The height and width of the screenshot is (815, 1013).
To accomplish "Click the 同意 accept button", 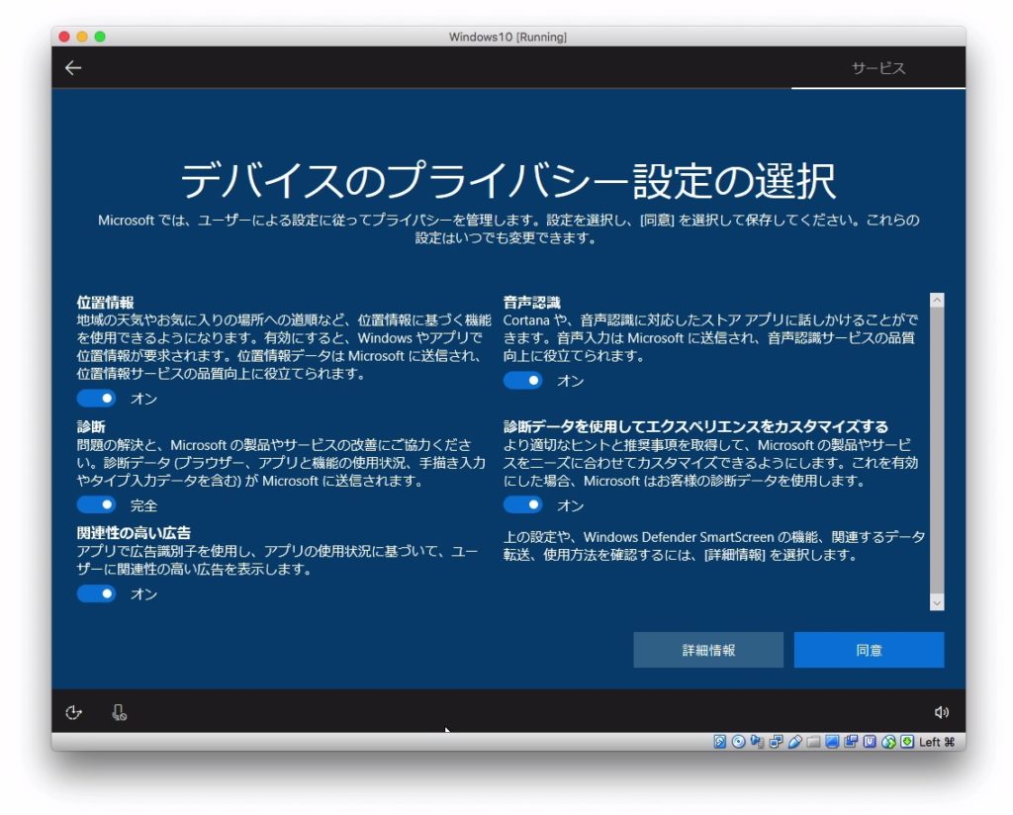I will 869,650.
